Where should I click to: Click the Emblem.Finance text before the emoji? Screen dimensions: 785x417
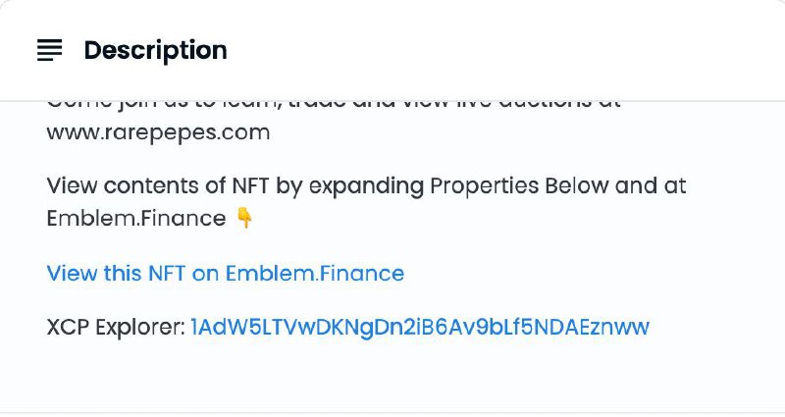(x=136, y=218)
